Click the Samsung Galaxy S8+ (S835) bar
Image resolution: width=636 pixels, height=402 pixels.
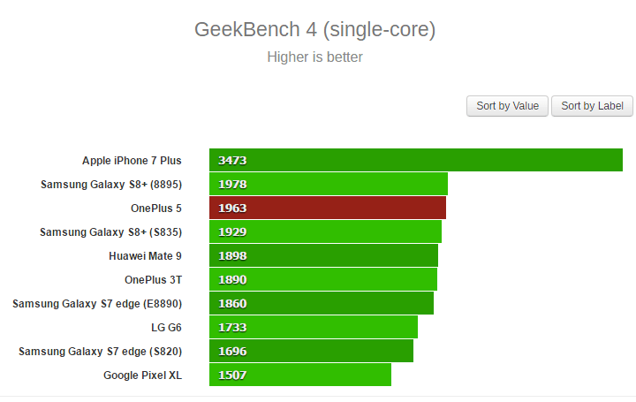click(325, 231)
